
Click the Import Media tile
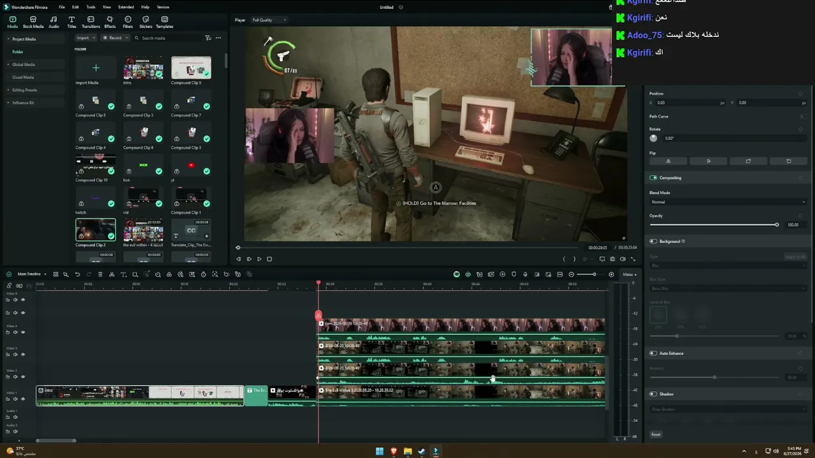[96, 67]
